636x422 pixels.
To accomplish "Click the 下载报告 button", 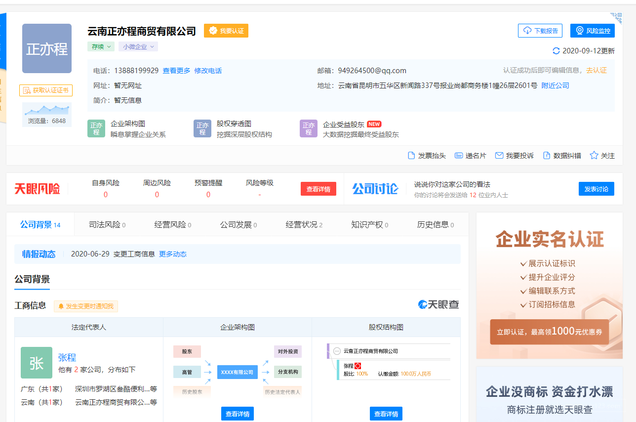I will pyautogui.click(x=540, y=31).
